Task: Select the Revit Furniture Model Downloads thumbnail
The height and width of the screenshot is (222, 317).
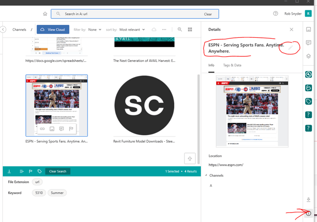Action: coord(144,105)
